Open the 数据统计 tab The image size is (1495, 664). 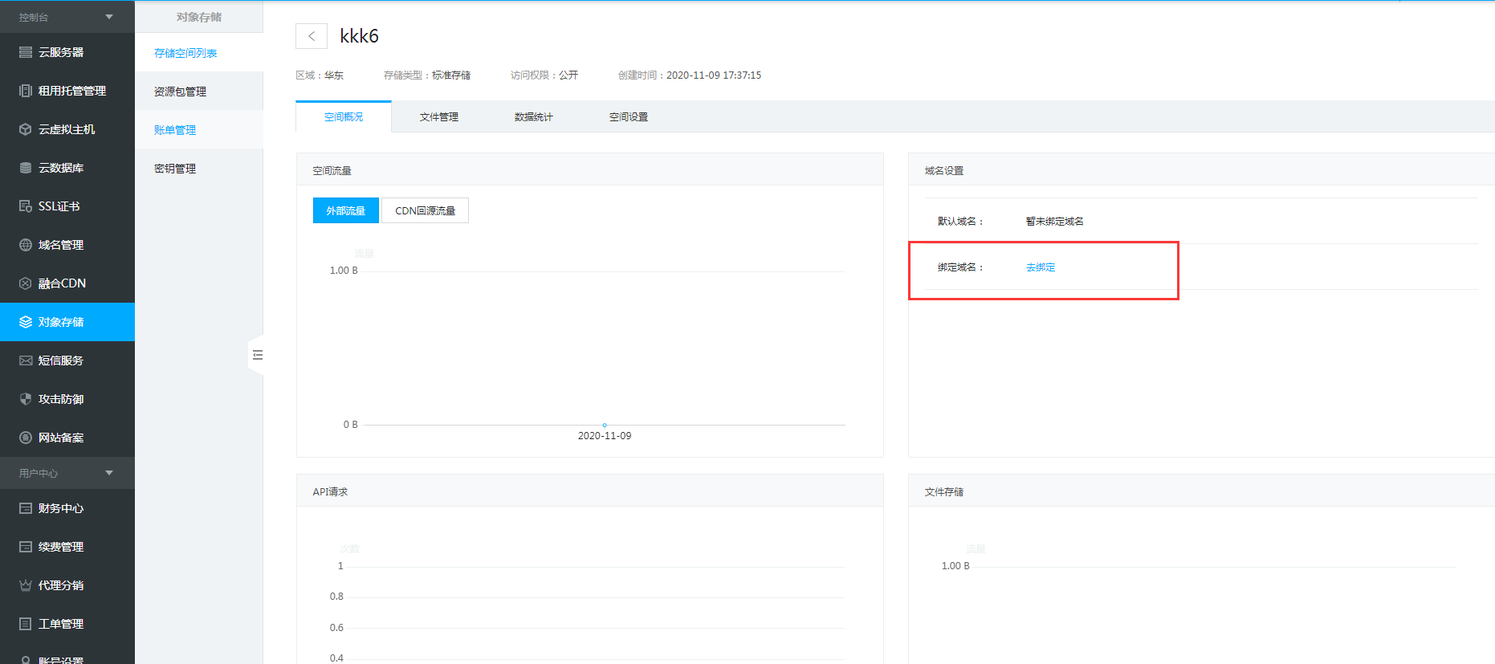533,117
